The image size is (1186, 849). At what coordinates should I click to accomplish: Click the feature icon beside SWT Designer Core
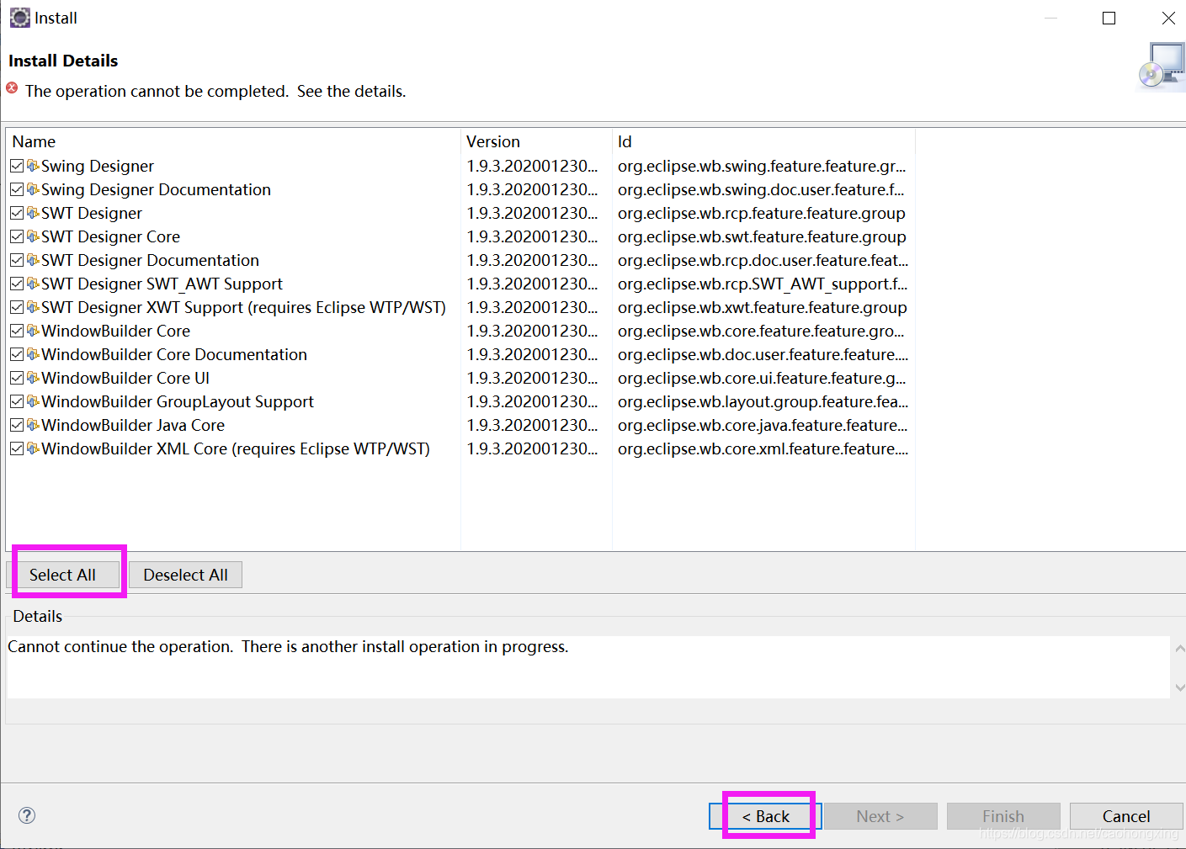[33, 236]
